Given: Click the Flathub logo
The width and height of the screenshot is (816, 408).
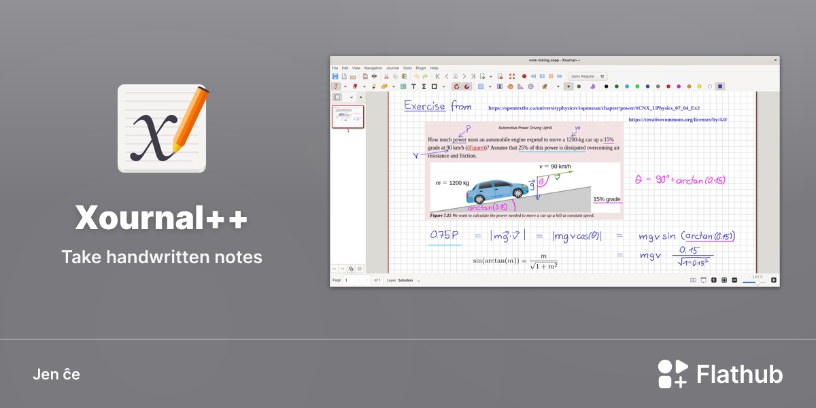Looking at the screenshot, I should (721, 374).
